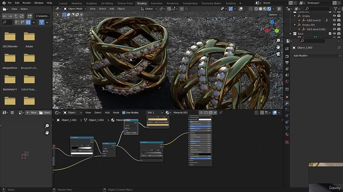Screen dimensions: 343x192
Task: Open the Edit menu
Action: click(17, 3)
